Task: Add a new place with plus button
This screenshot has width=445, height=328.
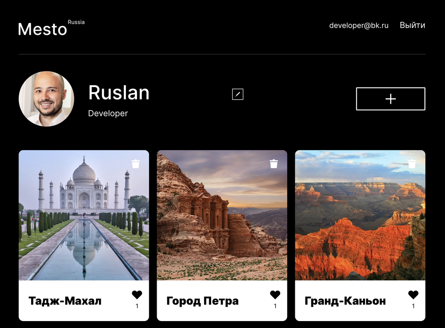Action: (390, 99)
